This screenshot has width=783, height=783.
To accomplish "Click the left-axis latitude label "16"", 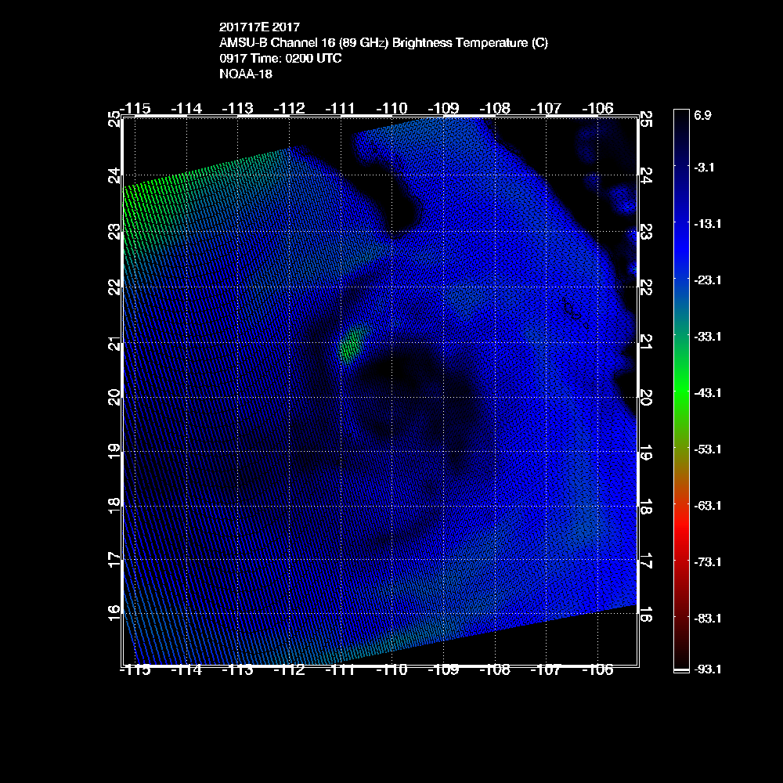I will point(114,612).
